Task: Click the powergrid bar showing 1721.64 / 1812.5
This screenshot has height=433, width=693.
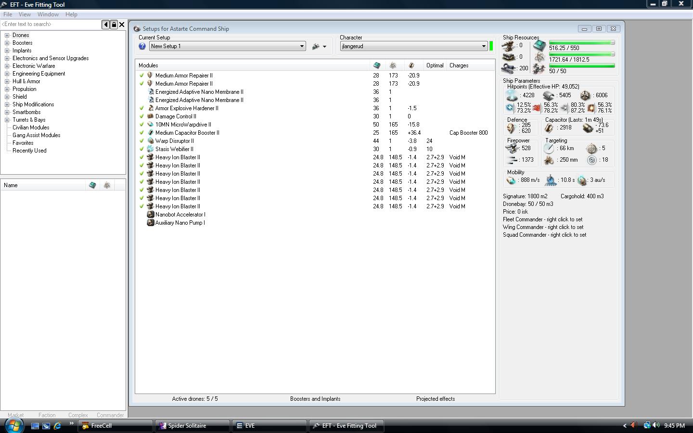Action: tap(582, 54)
